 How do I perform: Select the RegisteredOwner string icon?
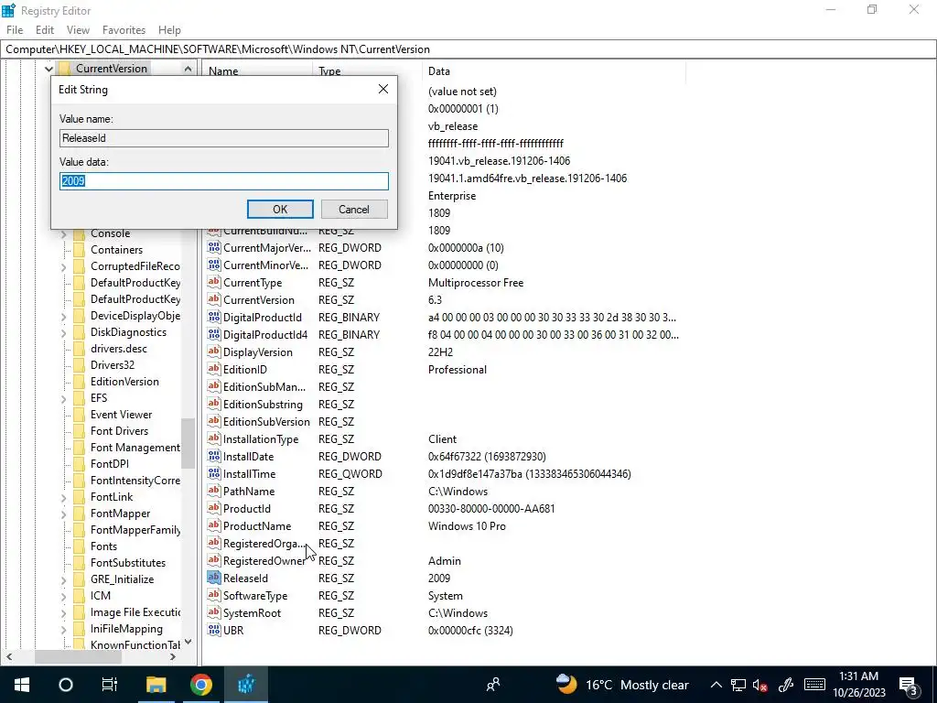(213, 560)
